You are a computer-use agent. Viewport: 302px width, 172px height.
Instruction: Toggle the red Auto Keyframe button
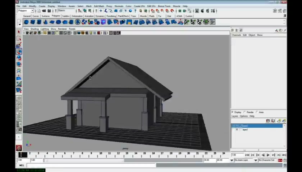point(280,160)
